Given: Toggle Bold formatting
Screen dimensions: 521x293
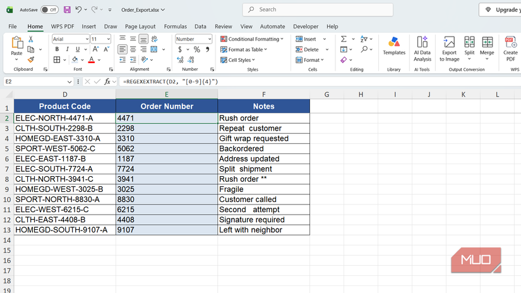Looking at the screenshot, I should click(57, 49).
